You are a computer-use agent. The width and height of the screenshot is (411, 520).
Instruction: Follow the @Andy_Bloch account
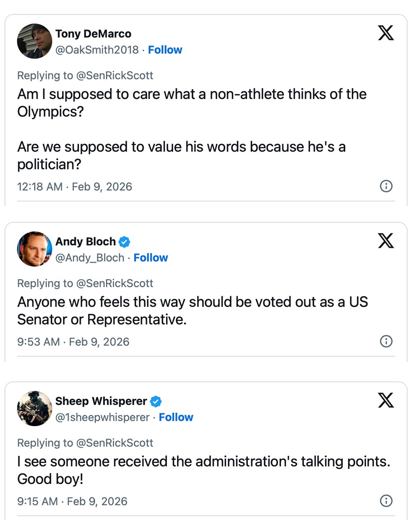pos(151,258)
